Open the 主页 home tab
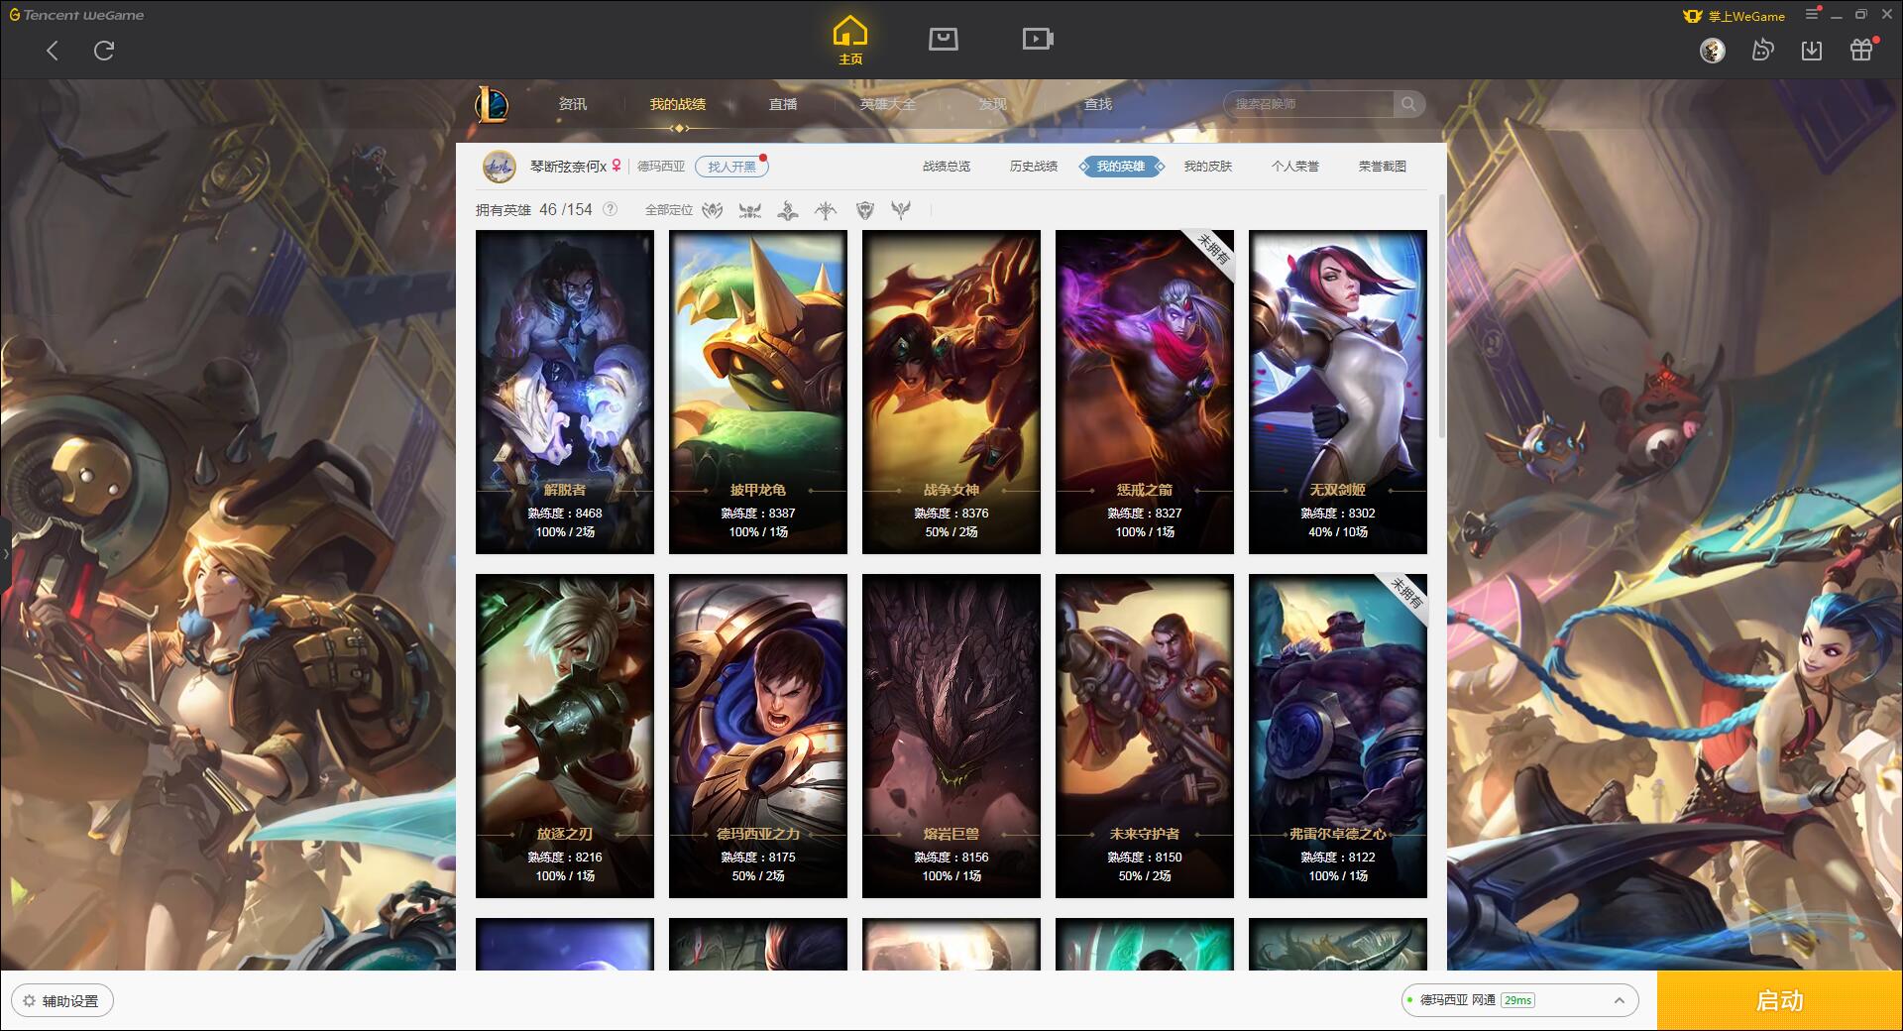This screenshot has height=1031, width=1903. 850,41
